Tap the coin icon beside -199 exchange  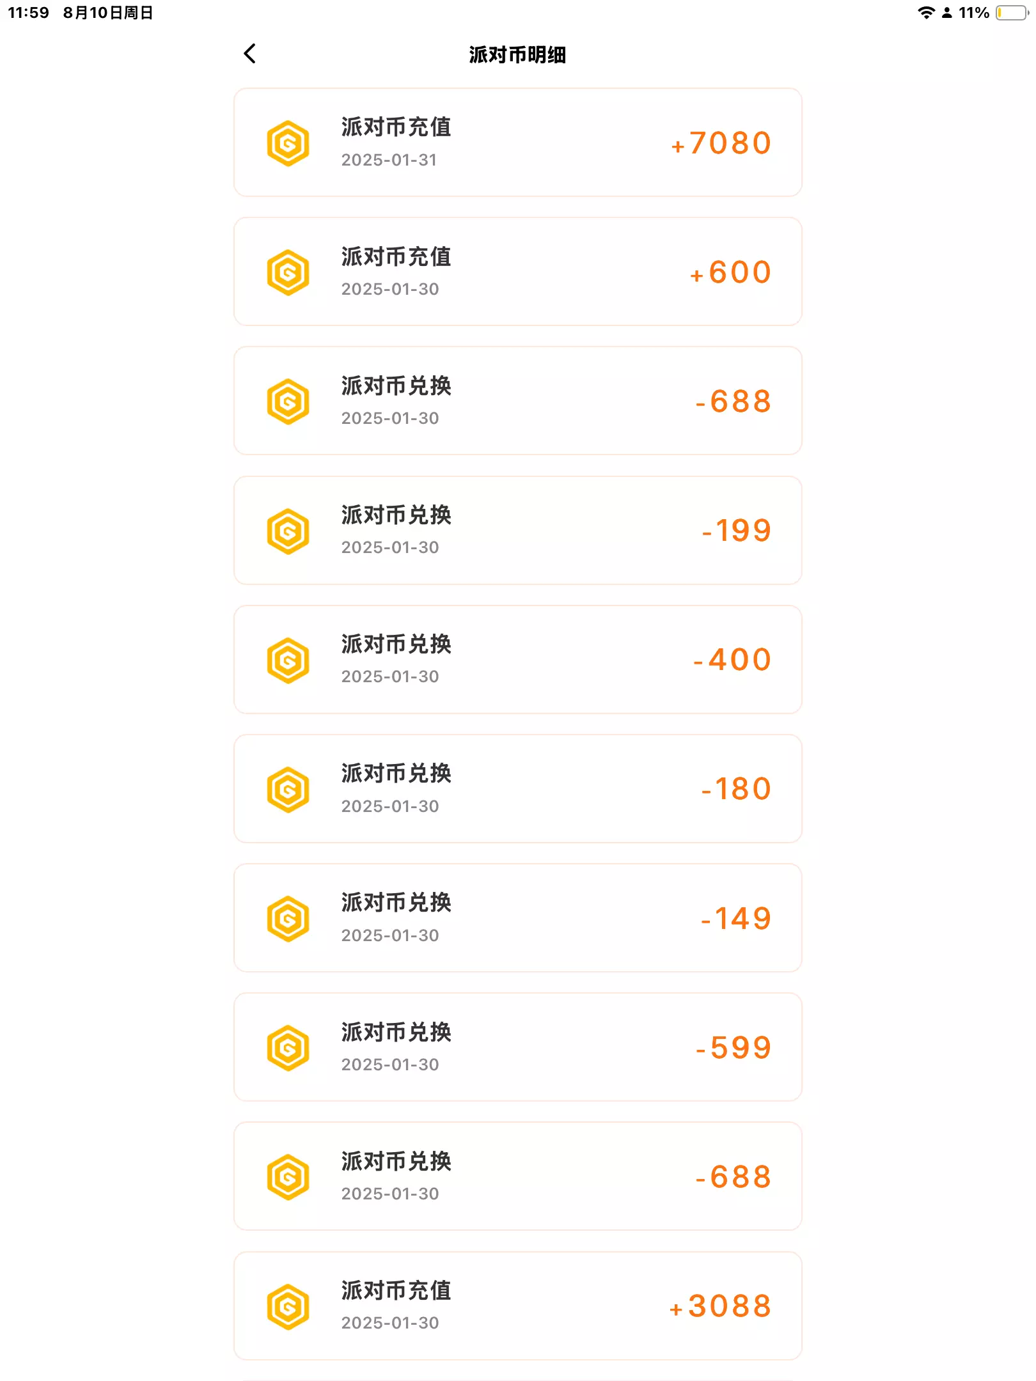pyautogui.click(x=288, y=531)
